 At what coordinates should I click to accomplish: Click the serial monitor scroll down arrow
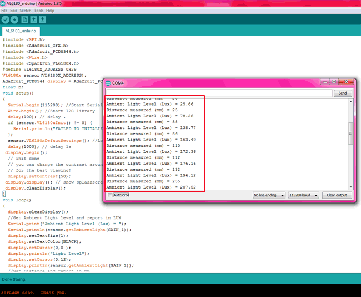[350, 187]
